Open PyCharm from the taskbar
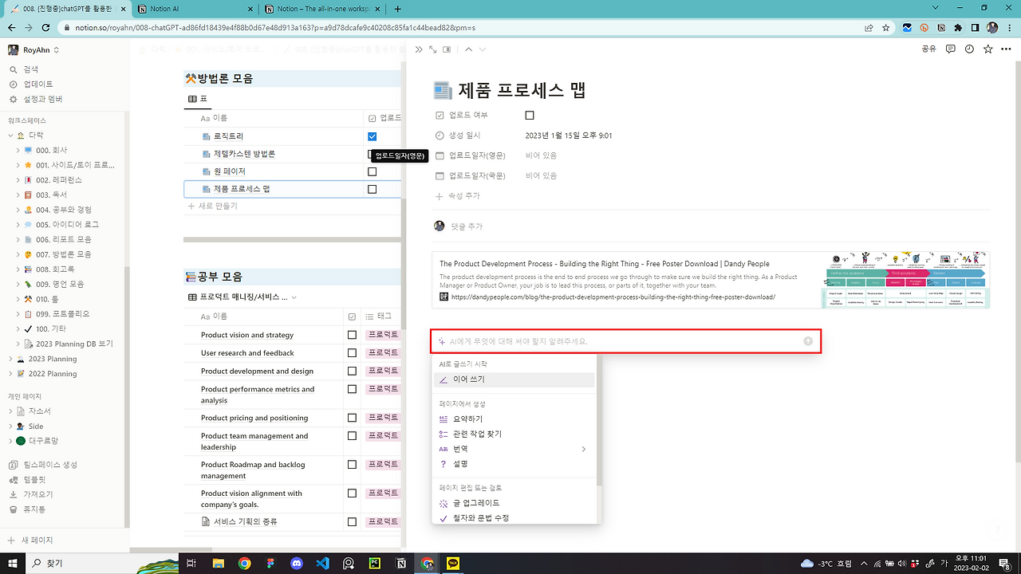 tap(375, 563)
